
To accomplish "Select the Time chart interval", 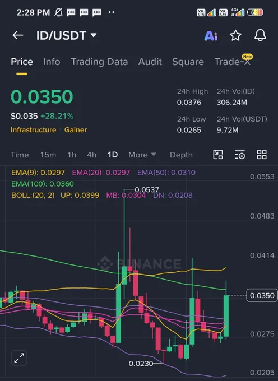I will tap(20, 155).
